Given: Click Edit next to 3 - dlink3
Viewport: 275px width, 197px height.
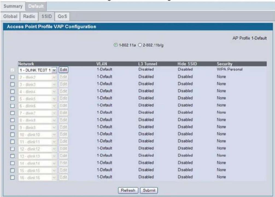Looking at the screenshot, I should point(63,84).
